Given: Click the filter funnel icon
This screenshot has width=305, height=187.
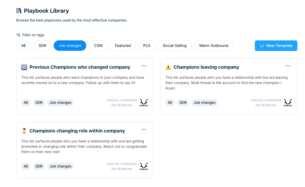Looking at the screenshot, I should 18,35.
